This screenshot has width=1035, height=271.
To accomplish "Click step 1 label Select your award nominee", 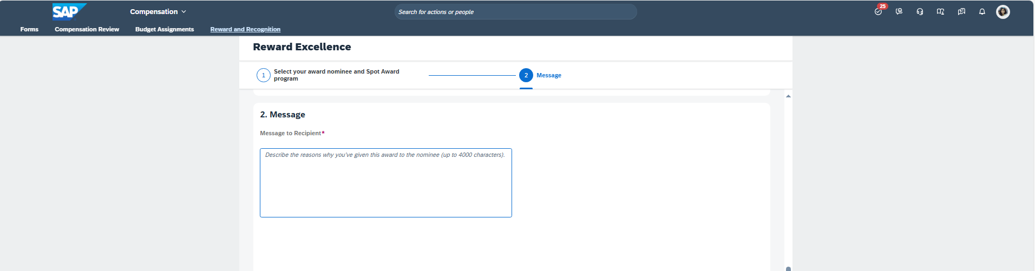I will click(x=337, y=75).
